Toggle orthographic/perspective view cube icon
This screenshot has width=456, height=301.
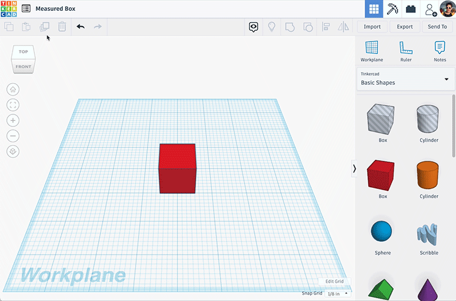13,151
